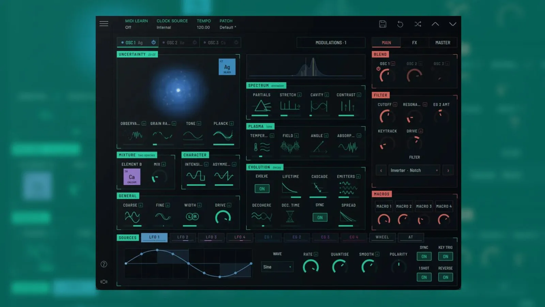Toggle the OSC 1 power button
545x307 pixels.
[154, 42]
